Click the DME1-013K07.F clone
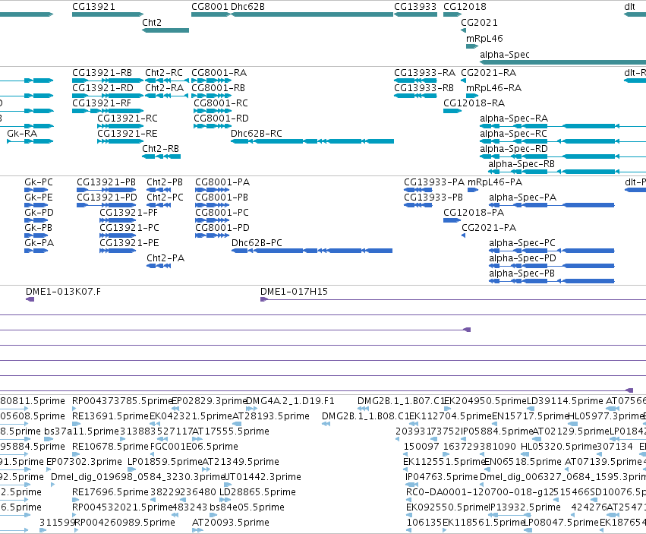The image size is (646, 534). coord(30,299)
